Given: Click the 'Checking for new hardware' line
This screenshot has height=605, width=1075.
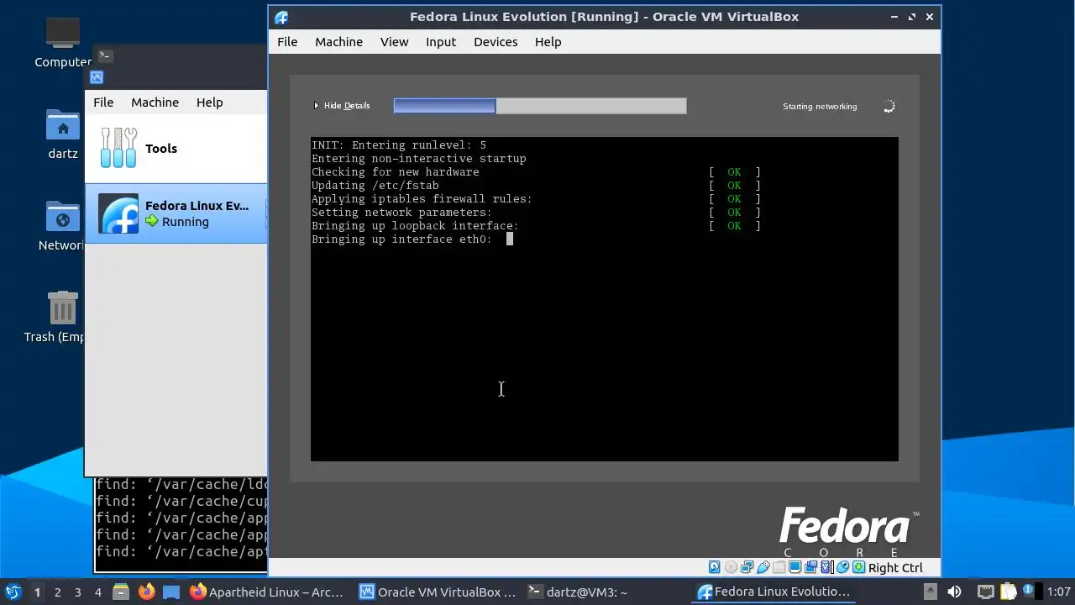Looking at the screenshot, I should coord(396,172).
